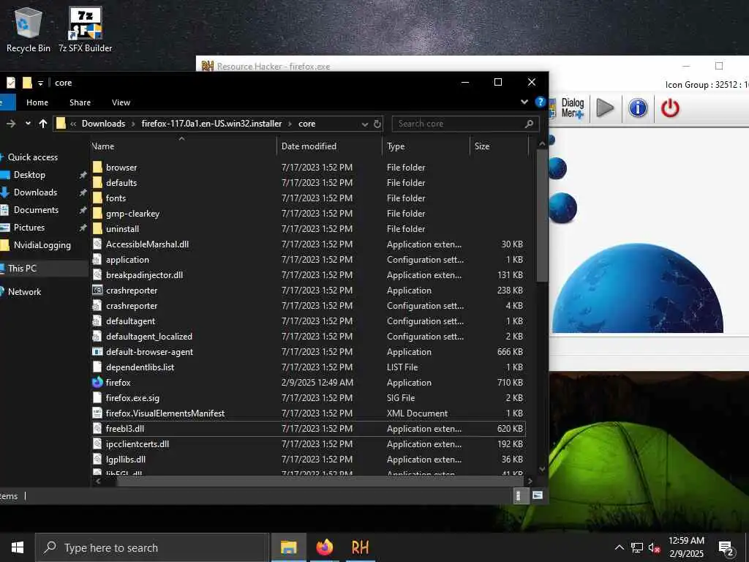Select Network in navigation pane
Viewport: 749px width, 562px height.
pyautogui.click(x=24, y=291)
